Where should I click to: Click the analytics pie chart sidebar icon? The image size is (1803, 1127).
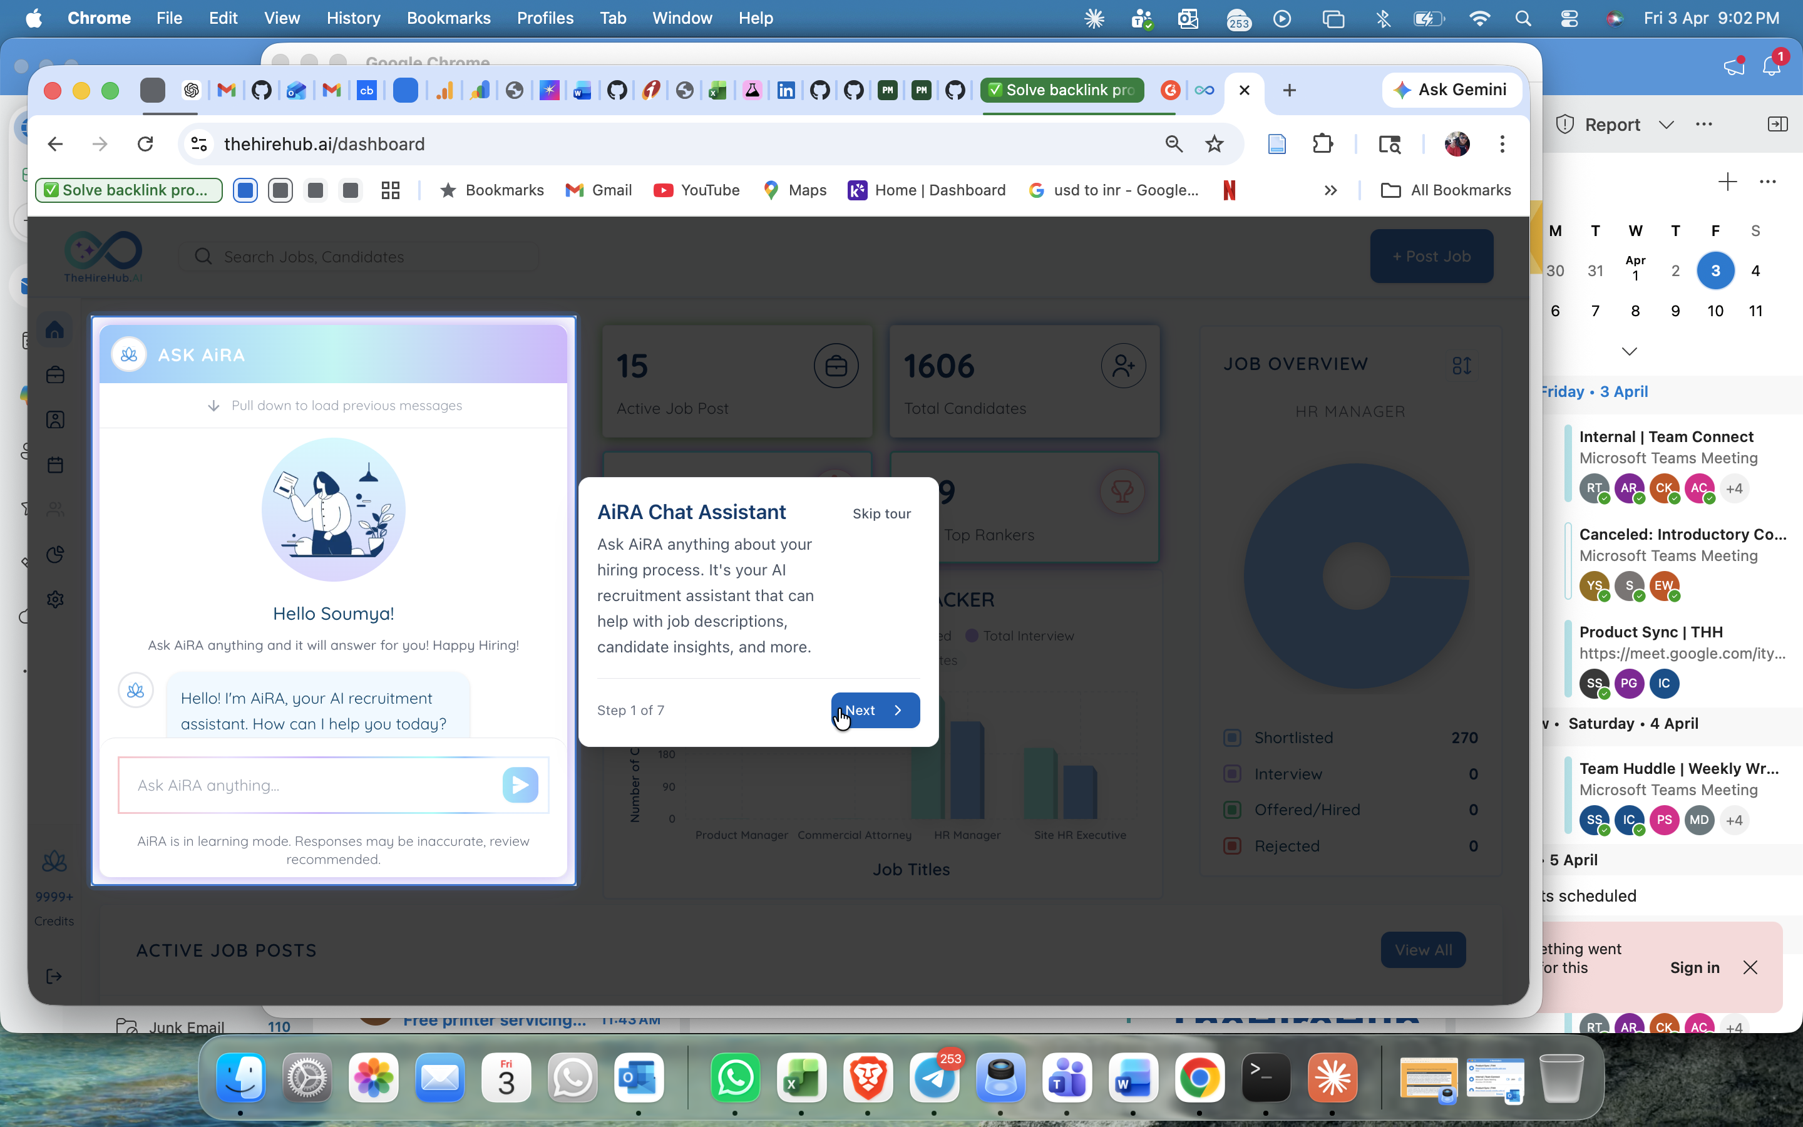55,555
